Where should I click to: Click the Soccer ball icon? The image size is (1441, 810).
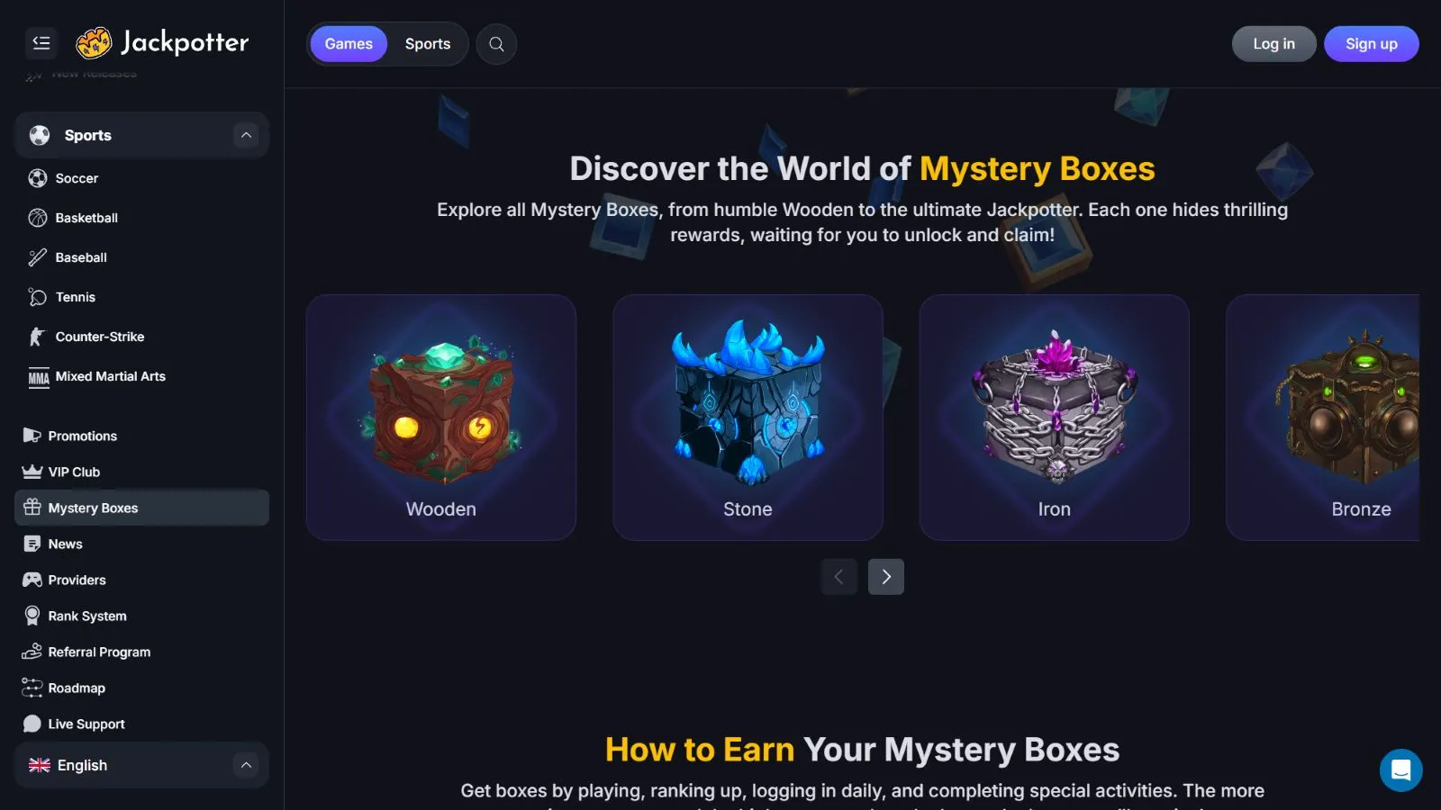point(38,178)
